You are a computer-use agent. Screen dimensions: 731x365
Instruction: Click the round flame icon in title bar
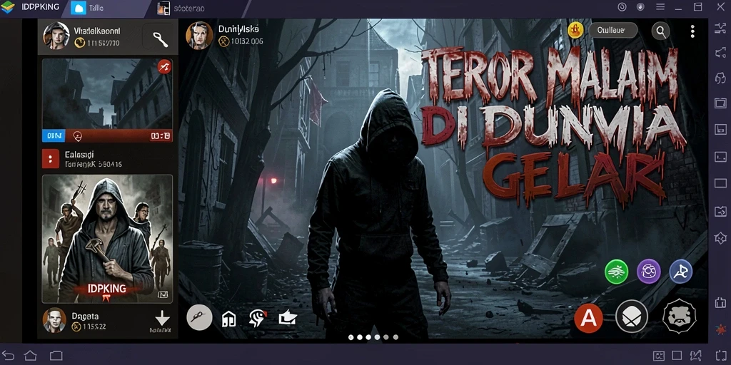click(640, 7)
